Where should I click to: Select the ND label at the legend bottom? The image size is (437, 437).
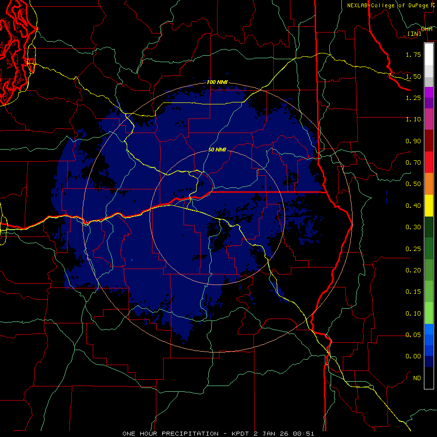pyautogui.click(x=417, y=378)
